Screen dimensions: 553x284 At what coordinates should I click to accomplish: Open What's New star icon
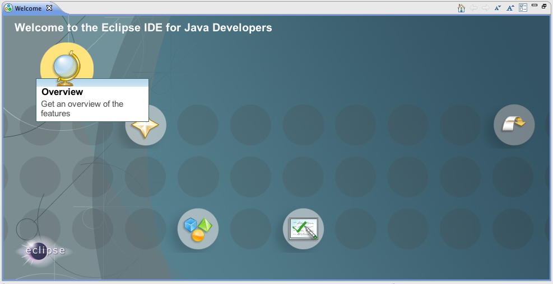146,125
